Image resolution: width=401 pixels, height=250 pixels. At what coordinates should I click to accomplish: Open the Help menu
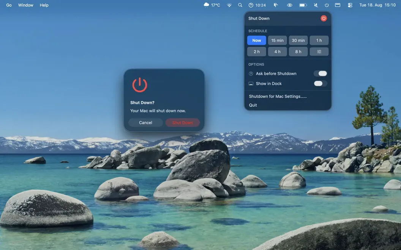click(x=44, y=5)
